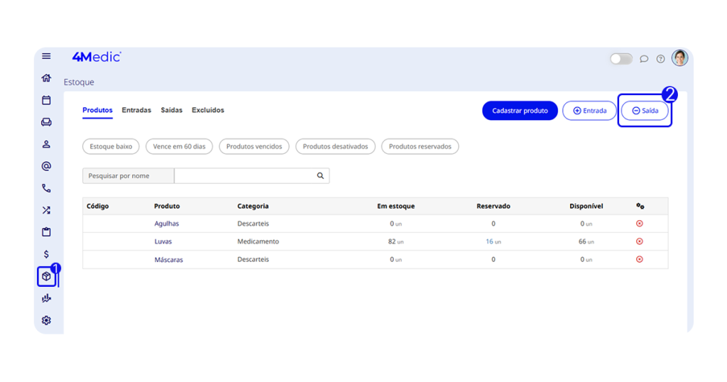The image size is (727, 382).
Task: Toggle the switch in the top header
Action: (621, 59)
